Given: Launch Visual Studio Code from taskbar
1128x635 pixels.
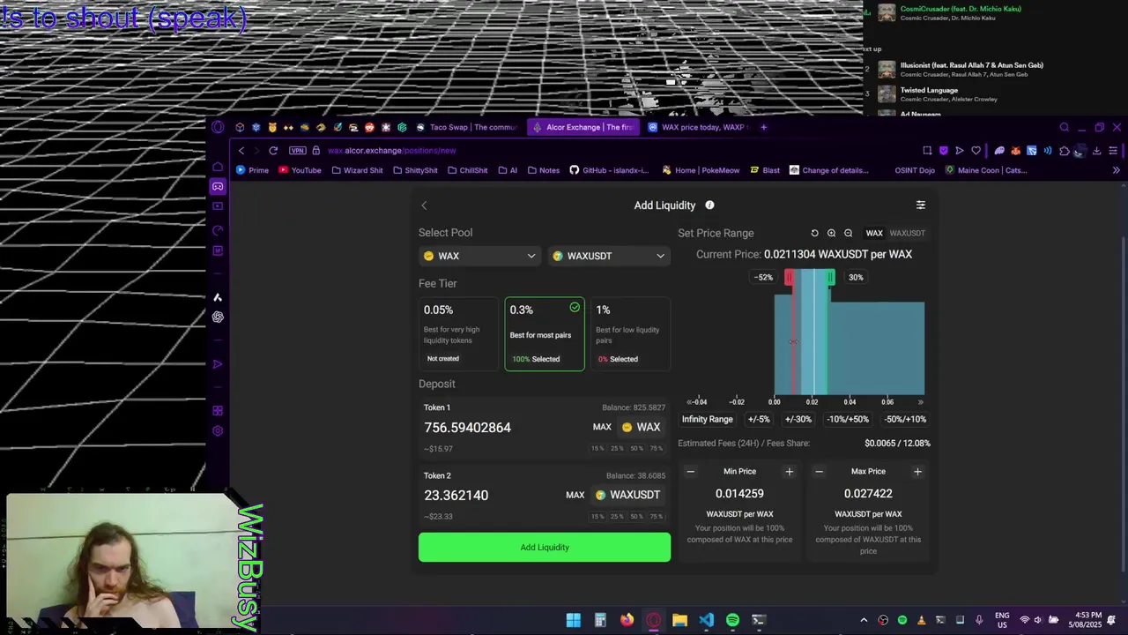Looking at the screenshot, I should [x=706, y=620].
